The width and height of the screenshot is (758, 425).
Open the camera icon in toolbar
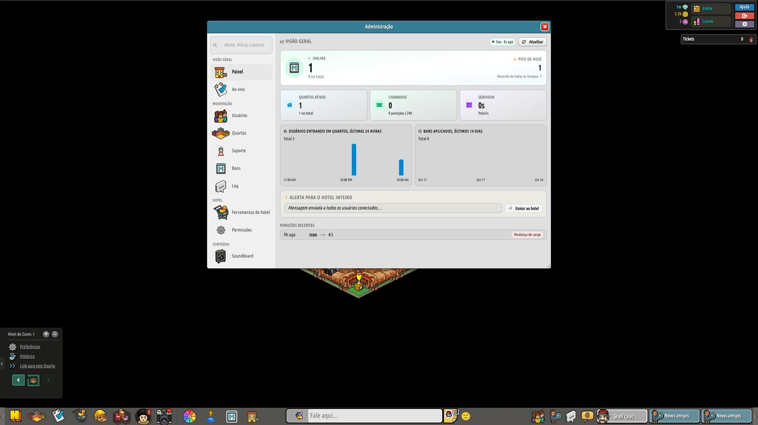tap(164, 416)
